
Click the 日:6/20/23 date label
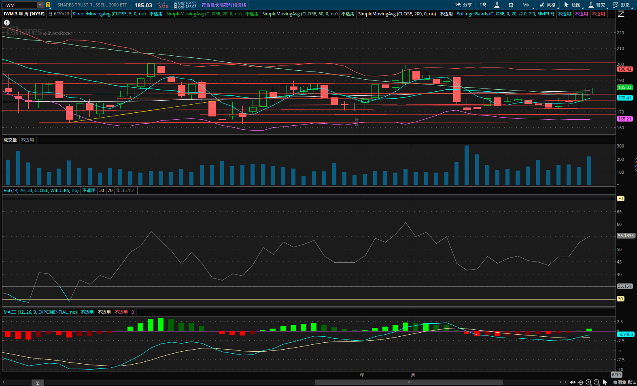[59, 14]
